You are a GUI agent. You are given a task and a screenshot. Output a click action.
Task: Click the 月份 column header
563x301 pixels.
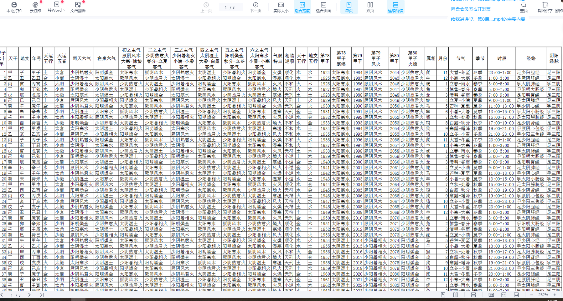click(443, 58)
